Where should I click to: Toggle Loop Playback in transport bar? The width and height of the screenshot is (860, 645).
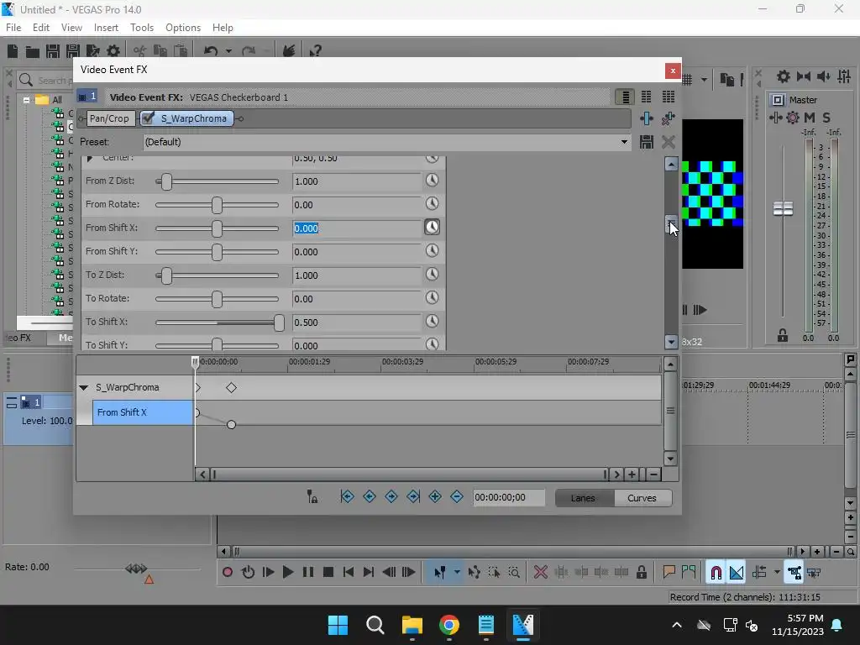248,572
